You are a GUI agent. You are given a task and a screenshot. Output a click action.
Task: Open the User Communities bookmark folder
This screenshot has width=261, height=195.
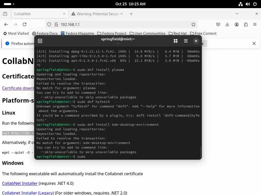[x=148, y=34]
